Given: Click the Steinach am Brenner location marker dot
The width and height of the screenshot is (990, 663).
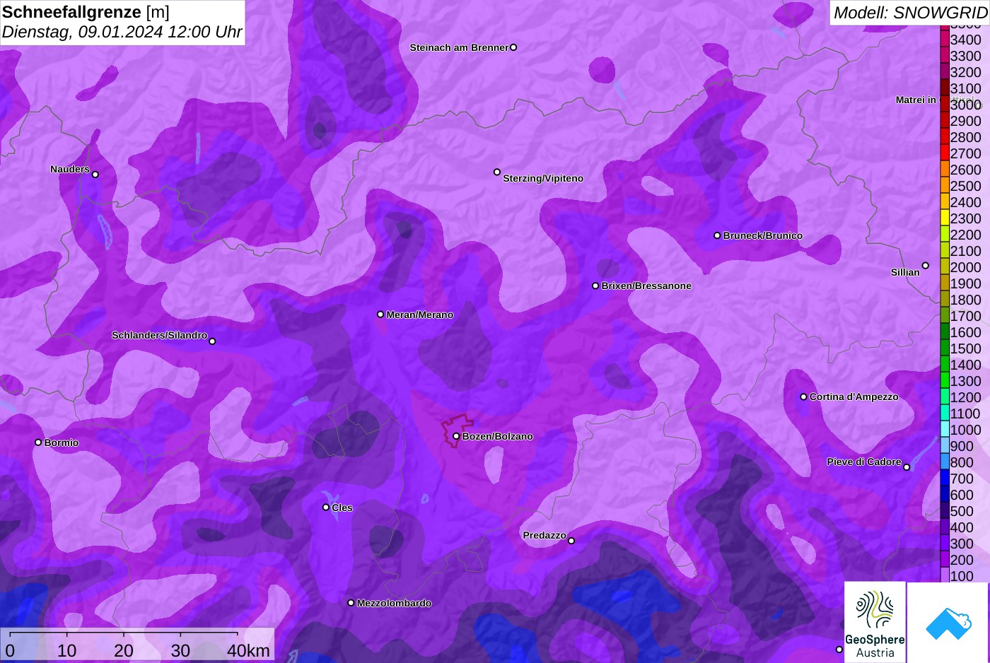Looking at the screenshot, I should click(513, 47).
